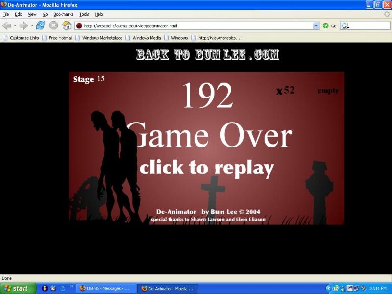Click the site favicon in the address bar
Image resolution: width=392 pixels, height=294 pixels.
79,26
